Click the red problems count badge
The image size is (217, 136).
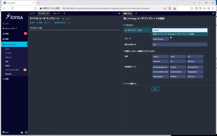(25, 34)
